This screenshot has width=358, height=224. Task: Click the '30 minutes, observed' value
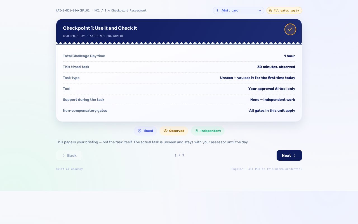point(276,67)
